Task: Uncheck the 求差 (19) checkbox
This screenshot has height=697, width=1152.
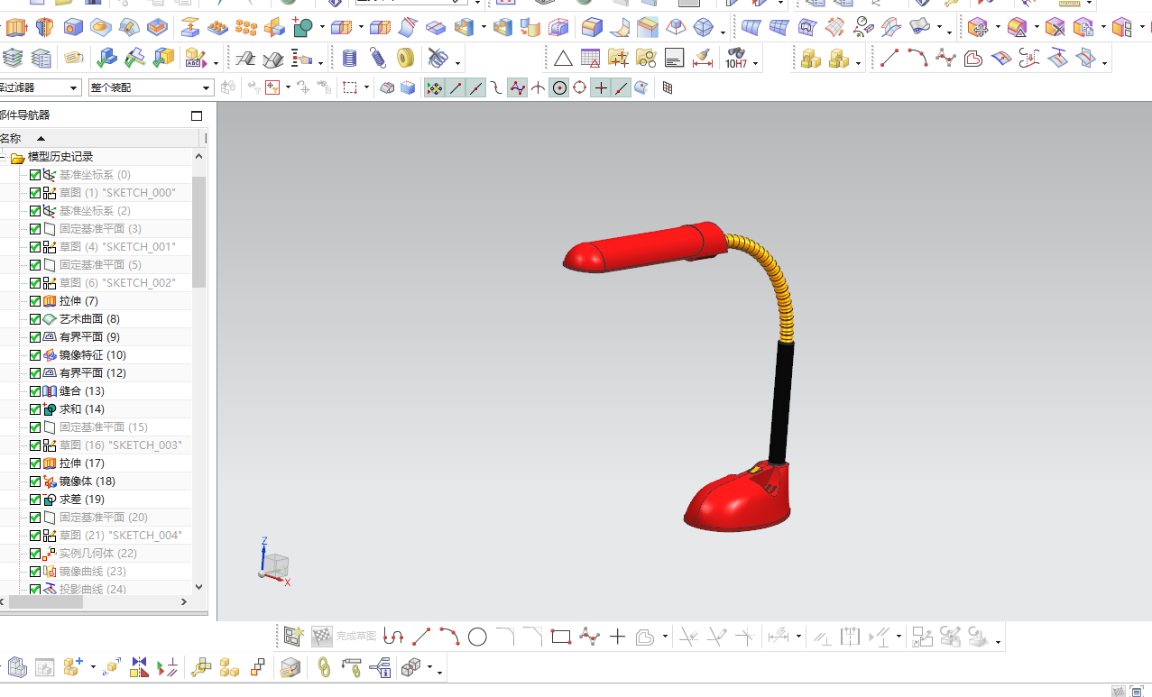Action: coord(35,500)
